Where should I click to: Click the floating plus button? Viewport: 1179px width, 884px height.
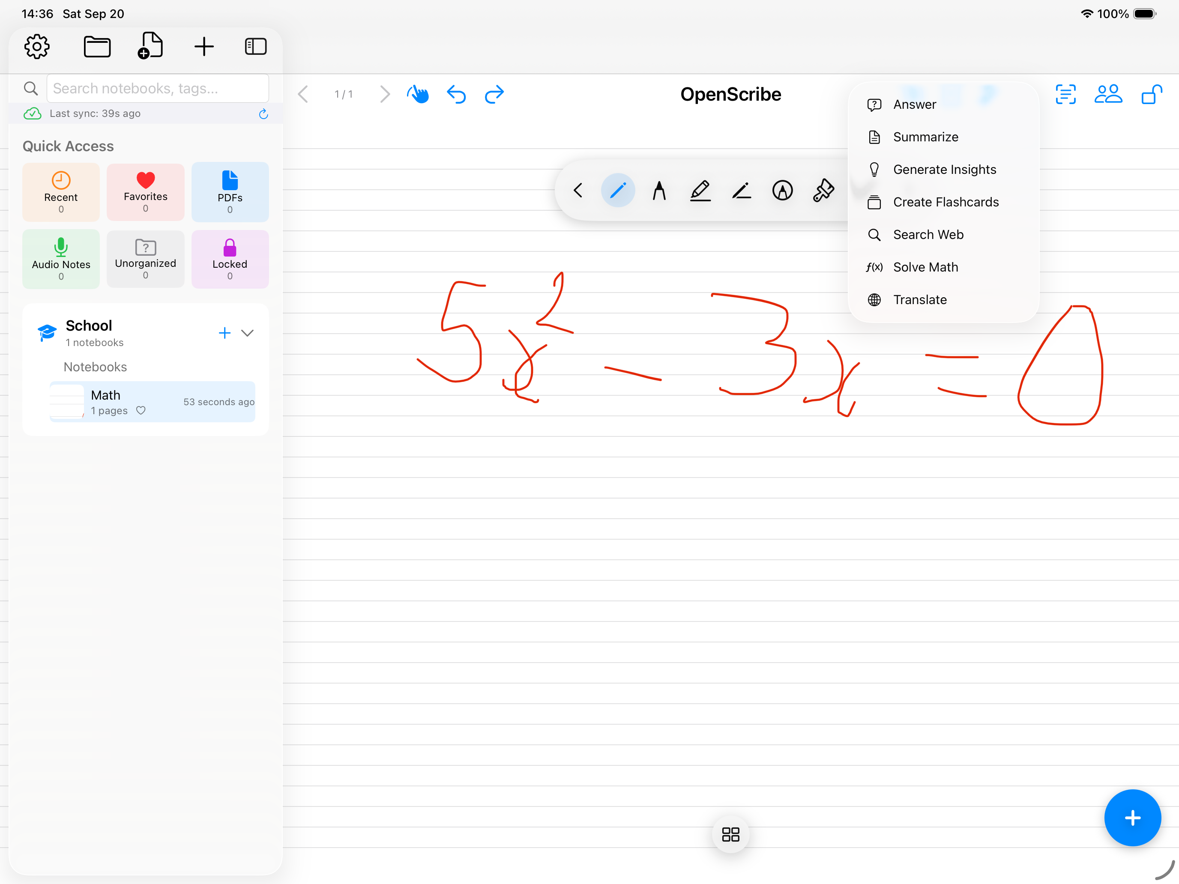click(x=1133, y=818)
